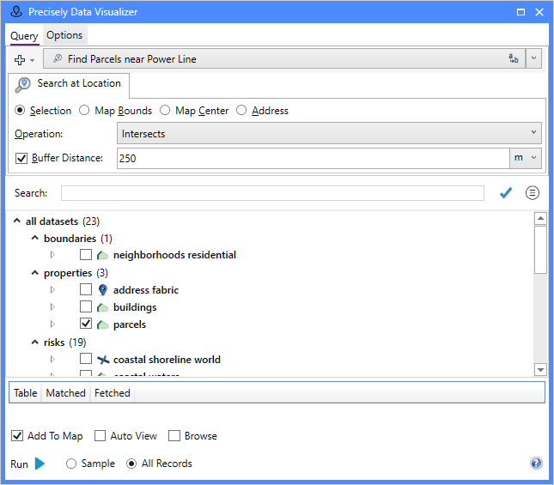
Task: Click the Table column header
Action: click(x=26, y=392)
